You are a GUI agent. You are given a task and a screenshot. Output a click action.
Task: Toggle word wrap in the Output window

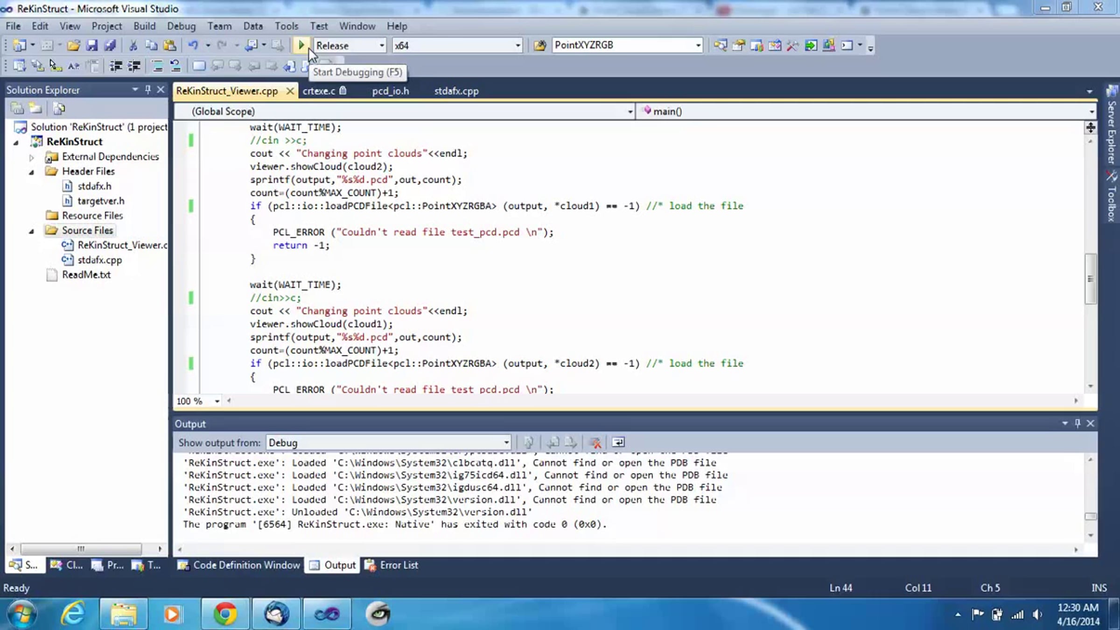618,442
